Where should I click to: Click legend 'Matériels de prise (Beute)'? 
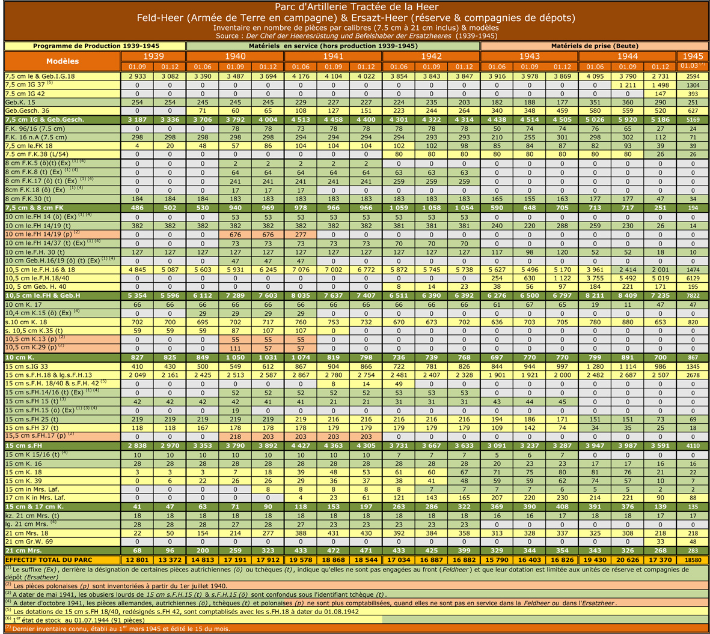pos(595,46)
